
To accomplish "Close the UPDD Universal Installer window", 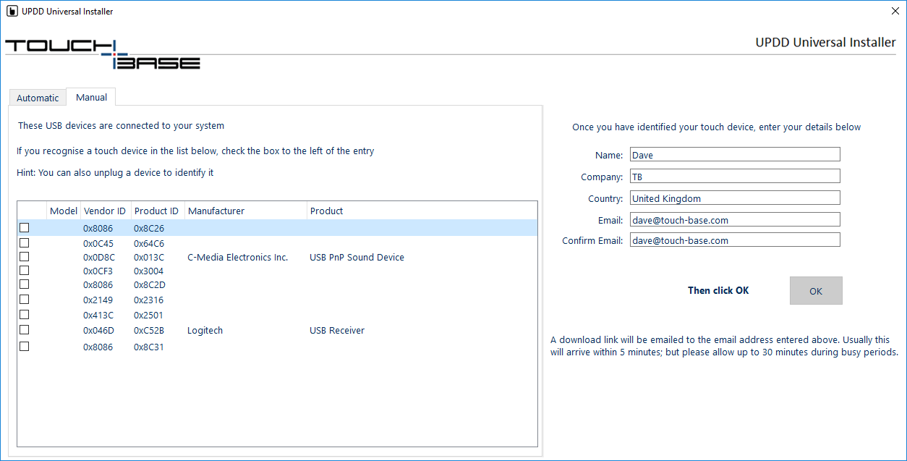I will [895, 11].
